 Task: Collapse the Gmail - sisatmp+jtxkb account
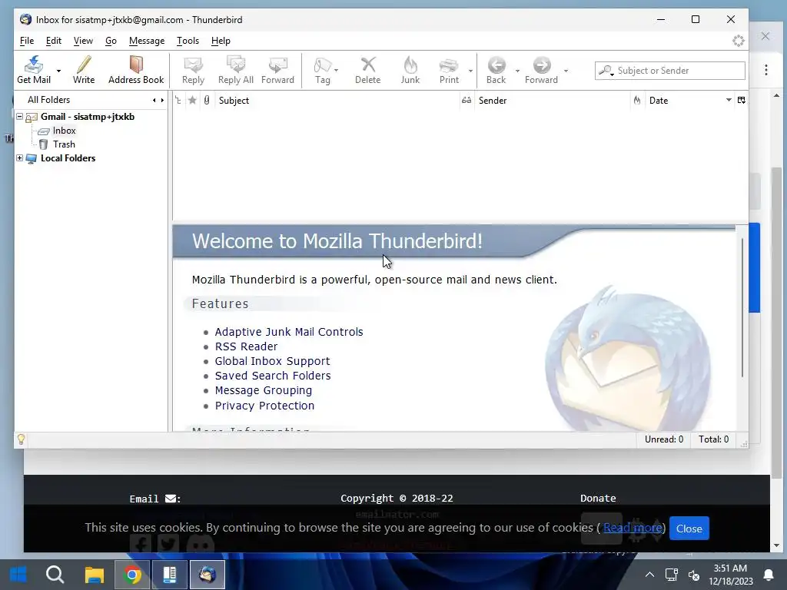point(19,117)
